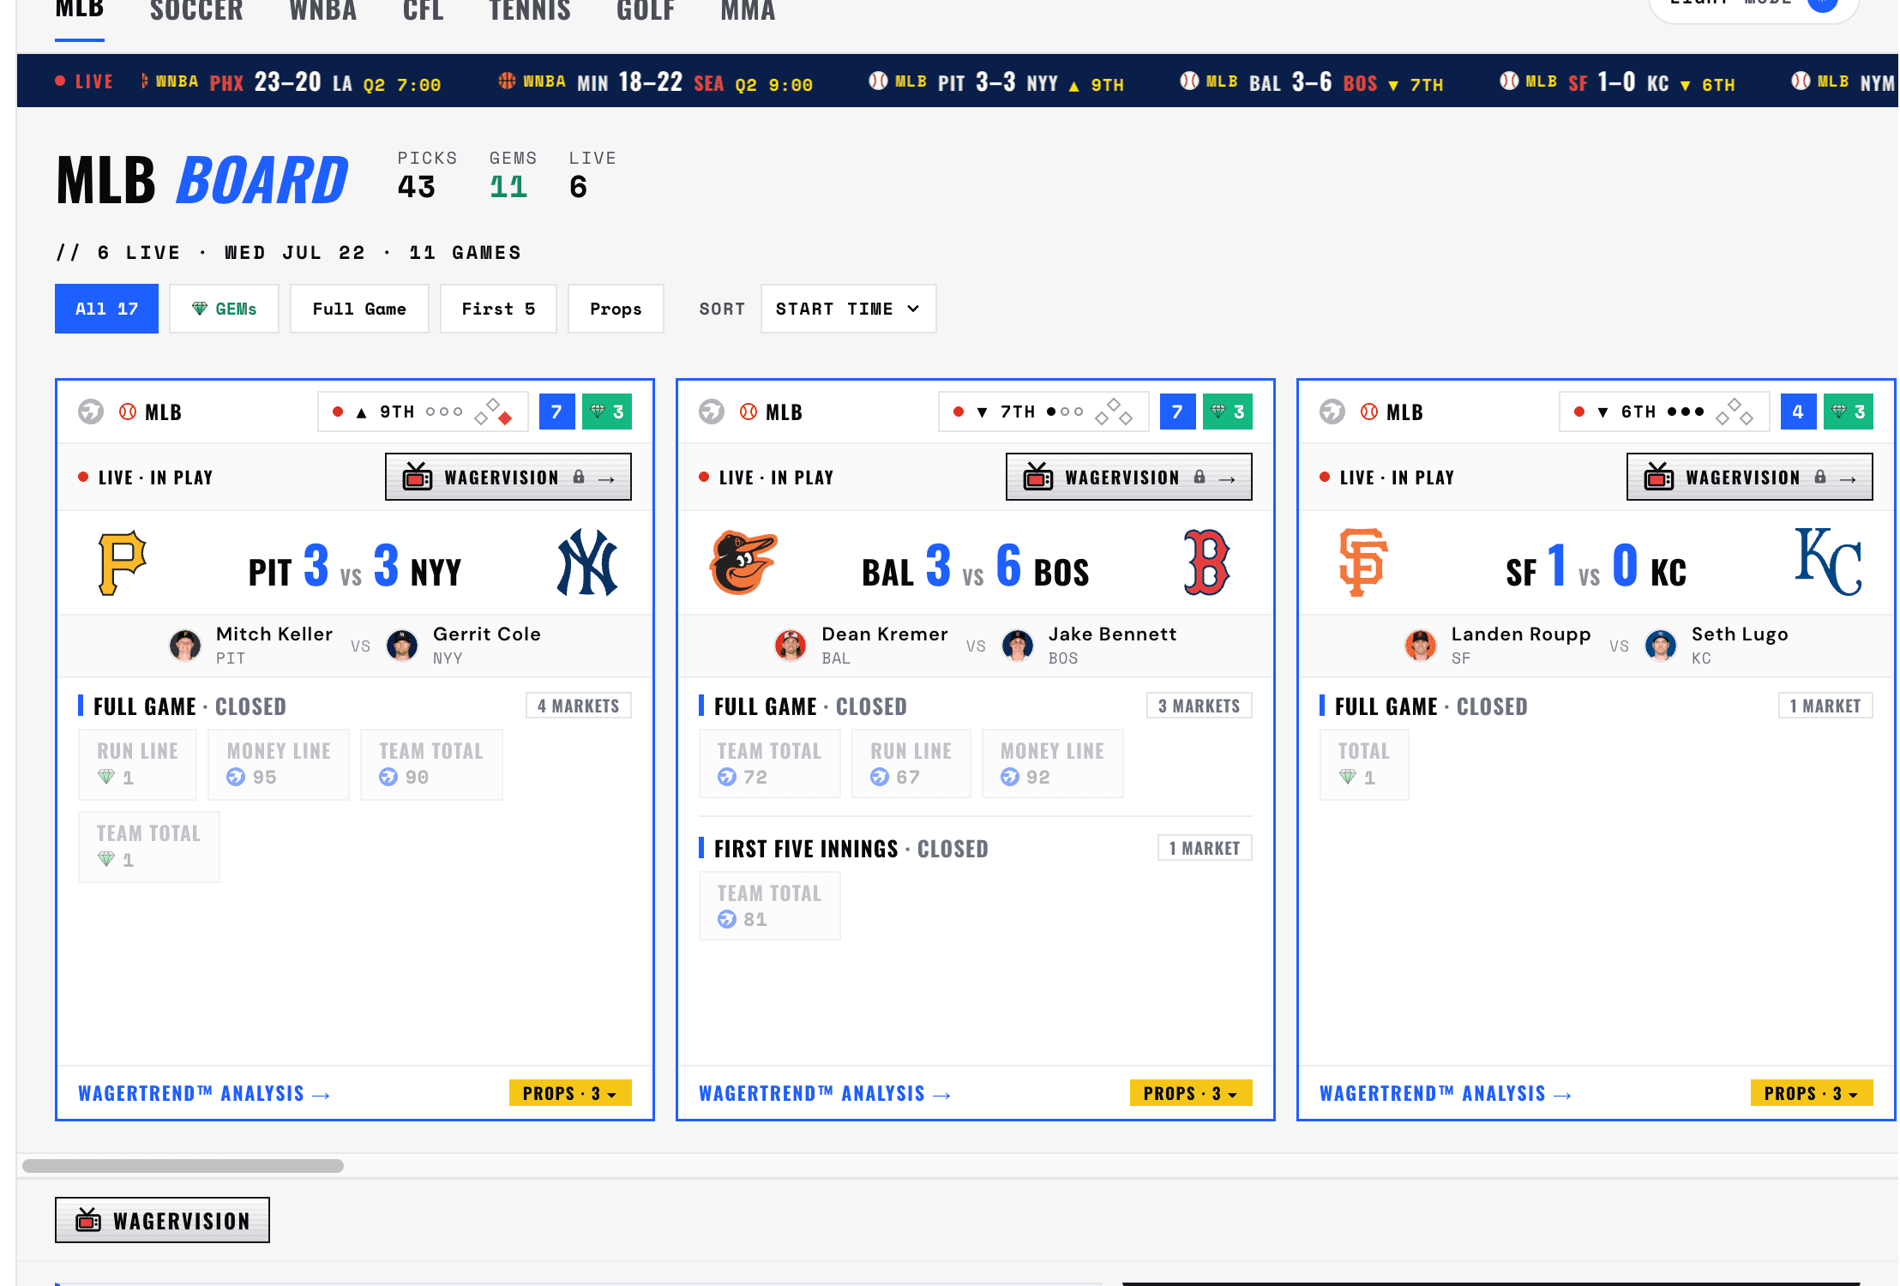Click Mitch Keller pitcher avatar
Viewport: 1900px width, 1286px height.
point(185,645)
